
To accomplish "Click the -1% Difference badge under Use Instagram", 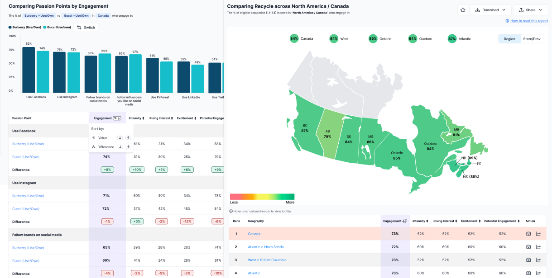I will pos(107,221).
